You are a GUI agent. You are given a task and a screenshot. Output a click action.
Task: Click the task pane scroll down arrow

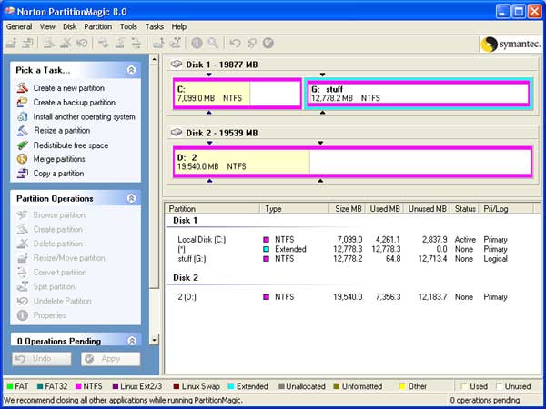coord(155,340)
